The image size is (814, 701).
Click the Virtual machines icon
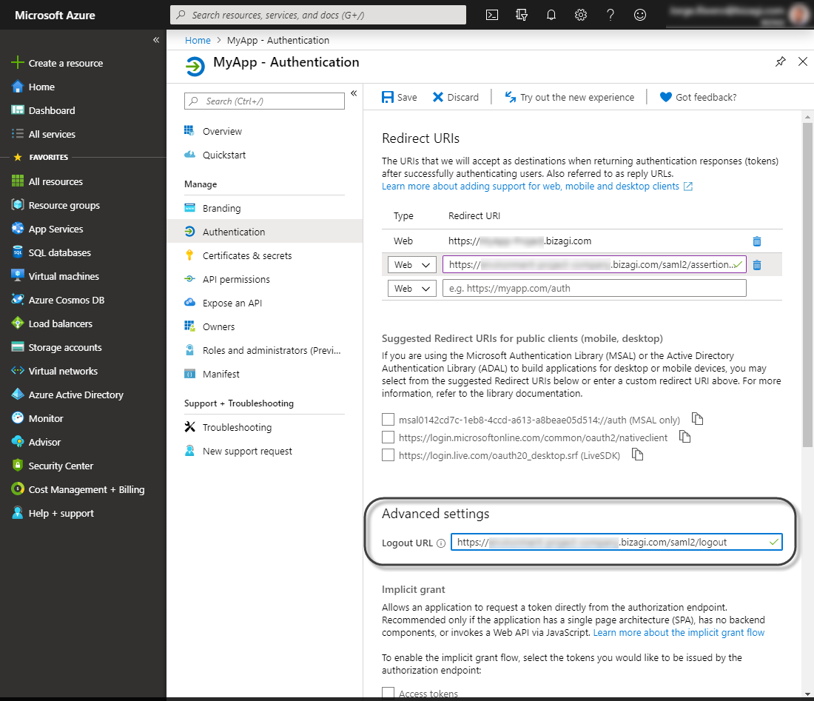tap(18, 275)
